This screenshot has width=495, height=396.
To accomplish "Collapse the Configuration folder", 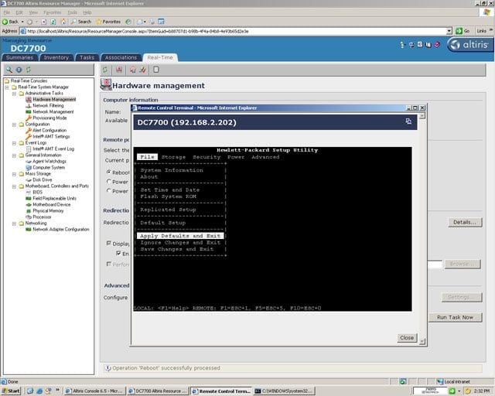I will coord(14,125).
